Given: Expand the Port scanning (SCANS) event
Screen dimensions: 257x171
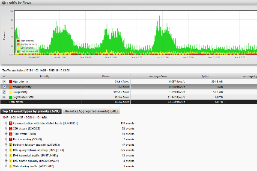Looking at the screenshot, I should [6, 139].
